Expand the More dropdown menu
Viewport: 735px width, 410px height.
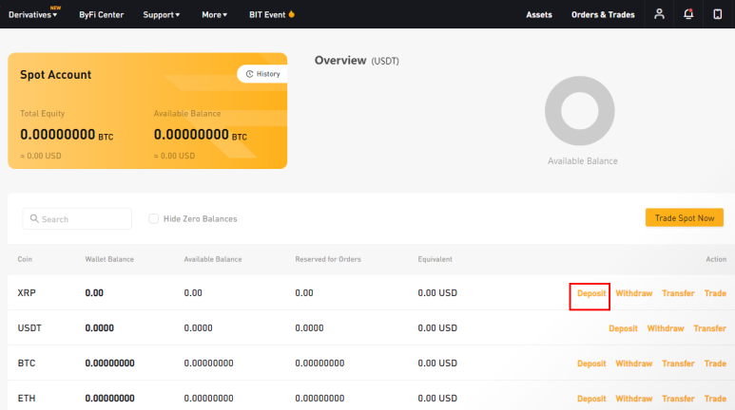[214, 14]
